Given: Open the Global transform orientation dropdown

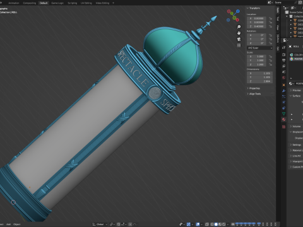Looking at the screenshot, I should (x=100, y=224).
